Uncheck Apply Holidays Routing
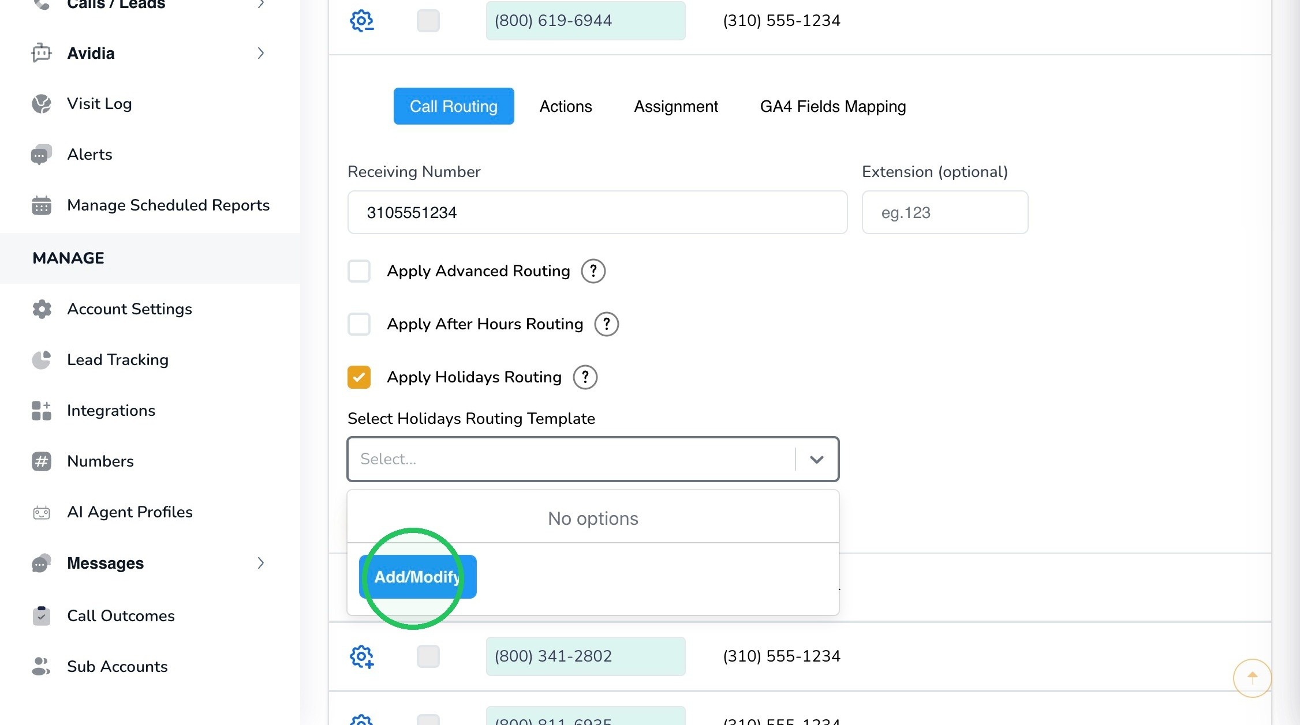This screenshot has height=725, width=1300. (x=359, y=377)
